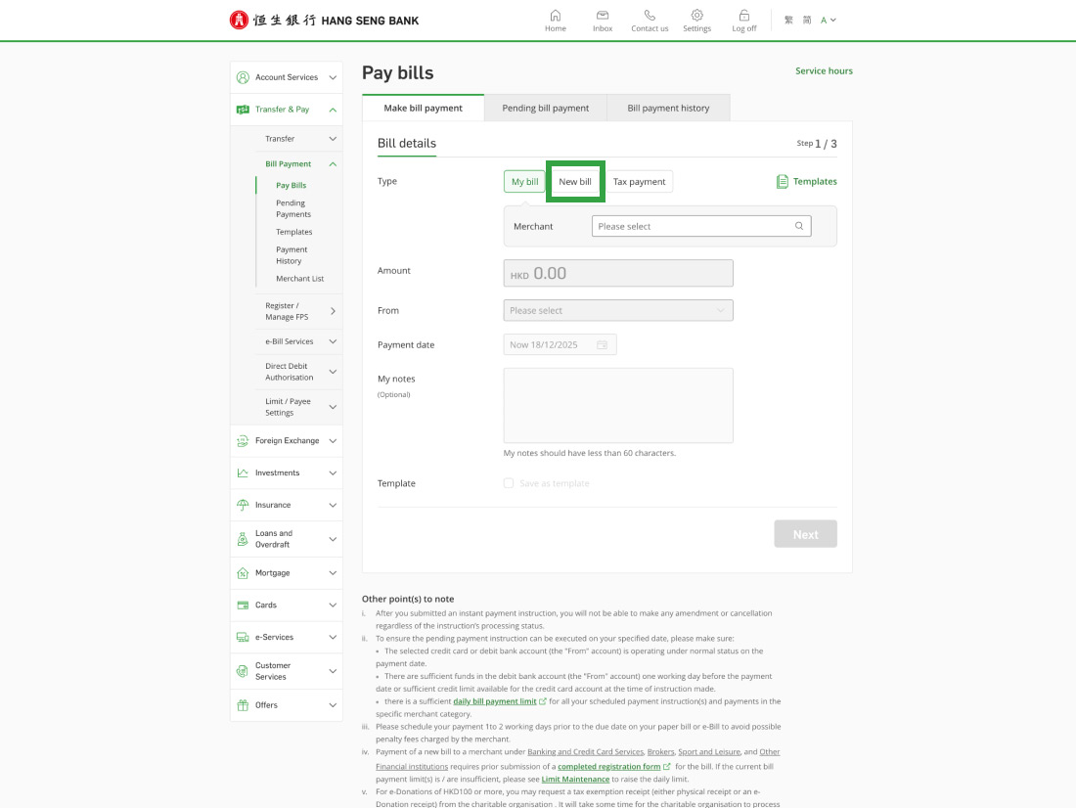1076x808 pixels.
Task: Click the Home icon in header
Action: tap(556, 16)
